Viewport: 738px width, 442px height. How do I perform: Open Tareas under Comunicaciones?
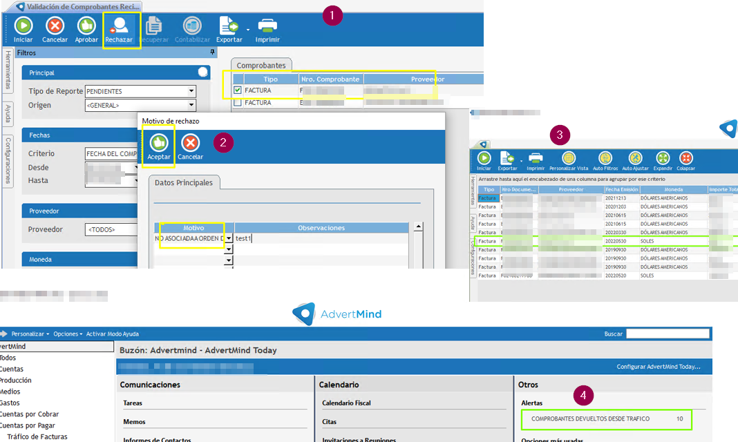(x=133, y=403)
